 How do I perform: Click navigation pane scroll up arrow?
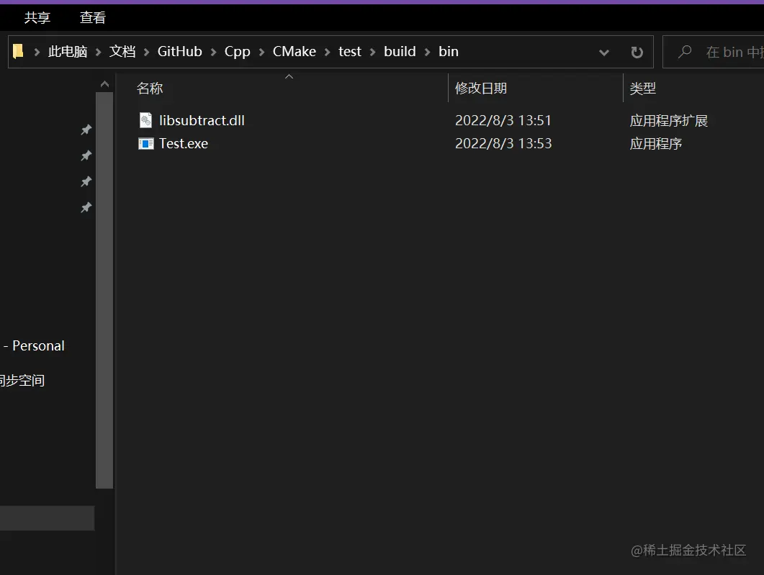[104, 84]
